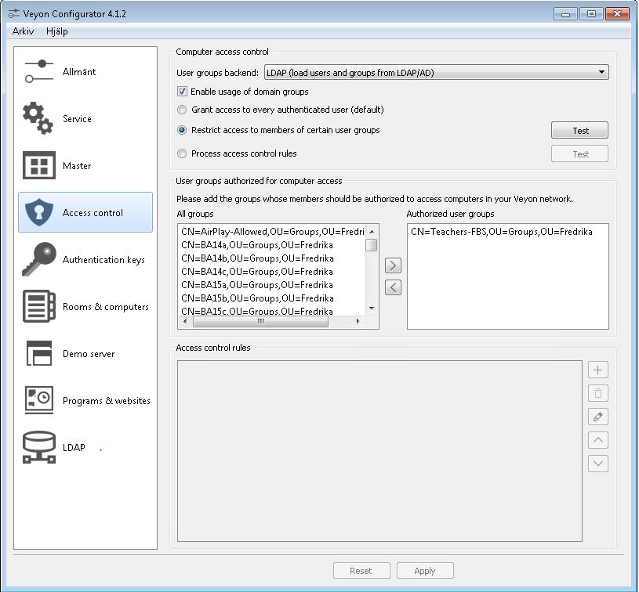Click the Apply button
The height and width of the screenshot is (592, 639).
pos(425,570)
